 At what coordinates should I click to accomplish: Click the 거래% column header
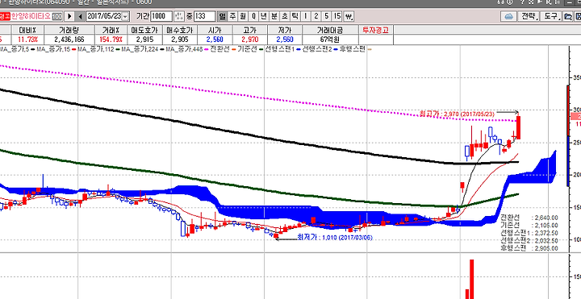tap(111, 30)
